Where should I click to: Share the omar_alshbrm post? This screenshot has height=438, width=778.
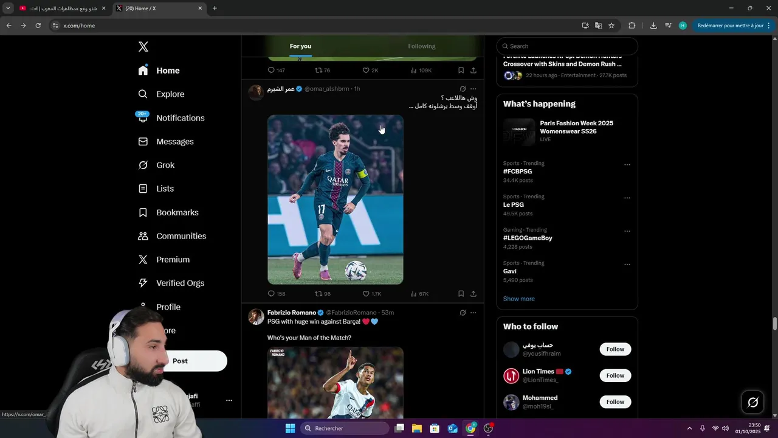pyautogui.click(x=473, y=294)
